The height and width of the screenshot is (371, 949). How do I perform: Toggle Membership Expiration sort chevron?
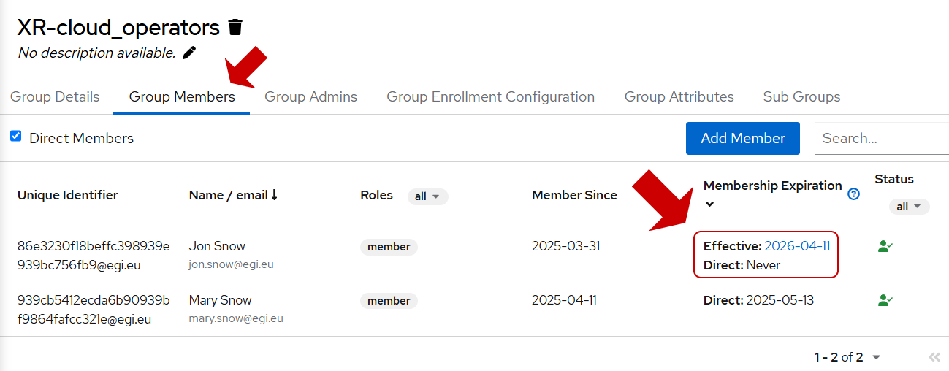[x=709, y=204]
